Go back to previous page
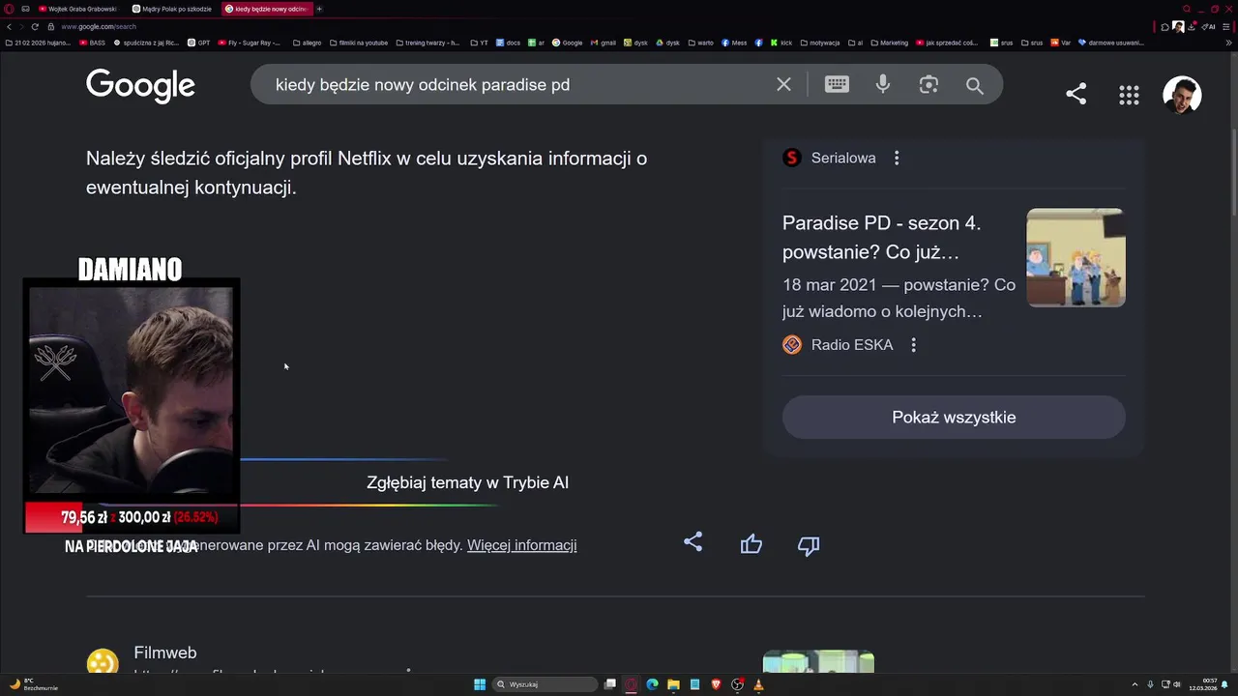1238x696 pixels. pos(9,26)
